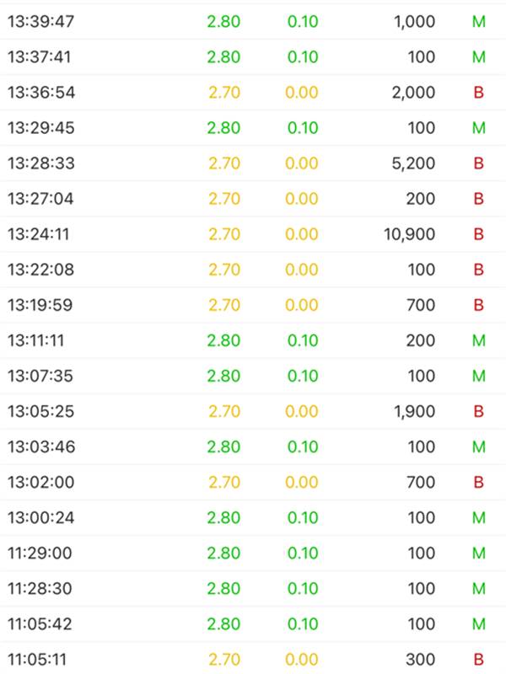Tap the 0.00 change at 13:27:04

[302, 199]
